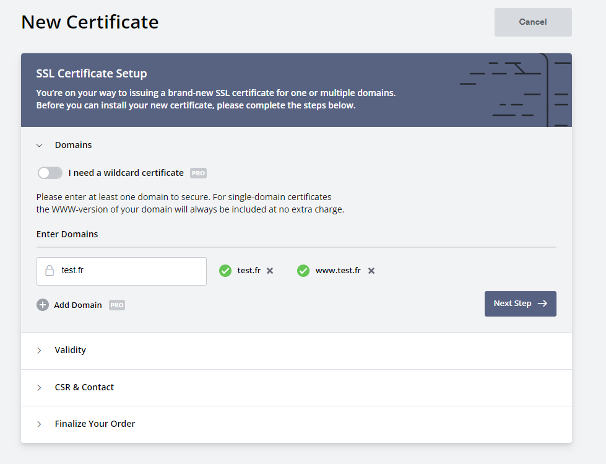Focus the domain input containing test.fr

[x=130, y=271]
